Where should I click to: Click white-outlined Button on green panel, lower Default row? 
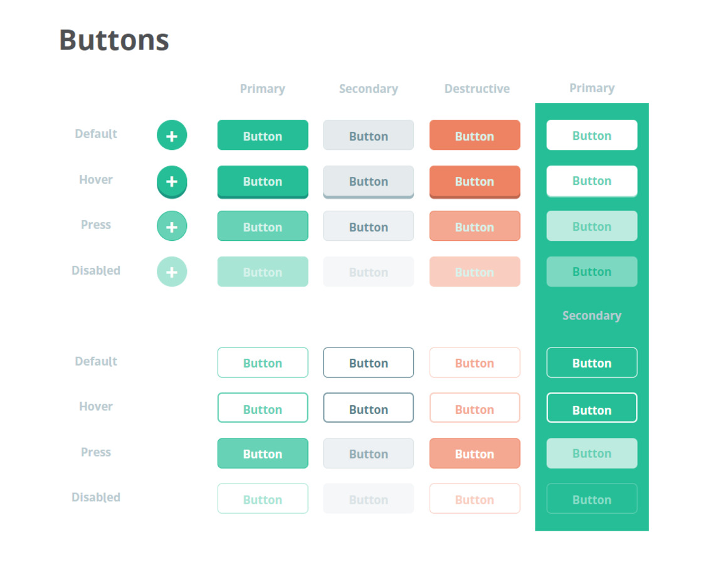coord(592,363)
